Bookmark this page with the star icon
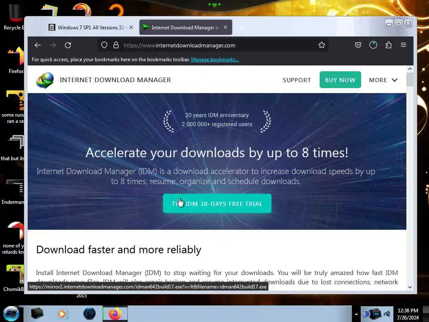 (x=322, y=45)
